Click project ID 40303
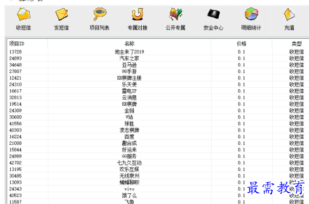Viewport: 309px width, 204px height. pyautogui.click(x=15, y=130)
